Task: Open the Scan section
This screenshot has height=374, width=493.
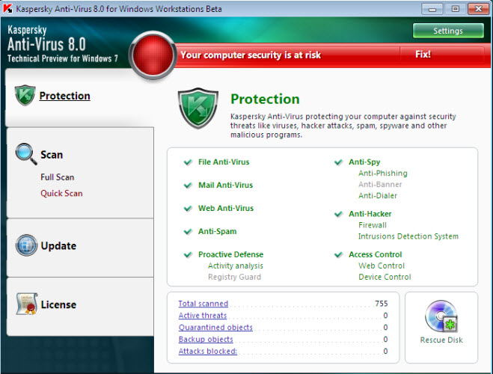Action: point(52,155)
